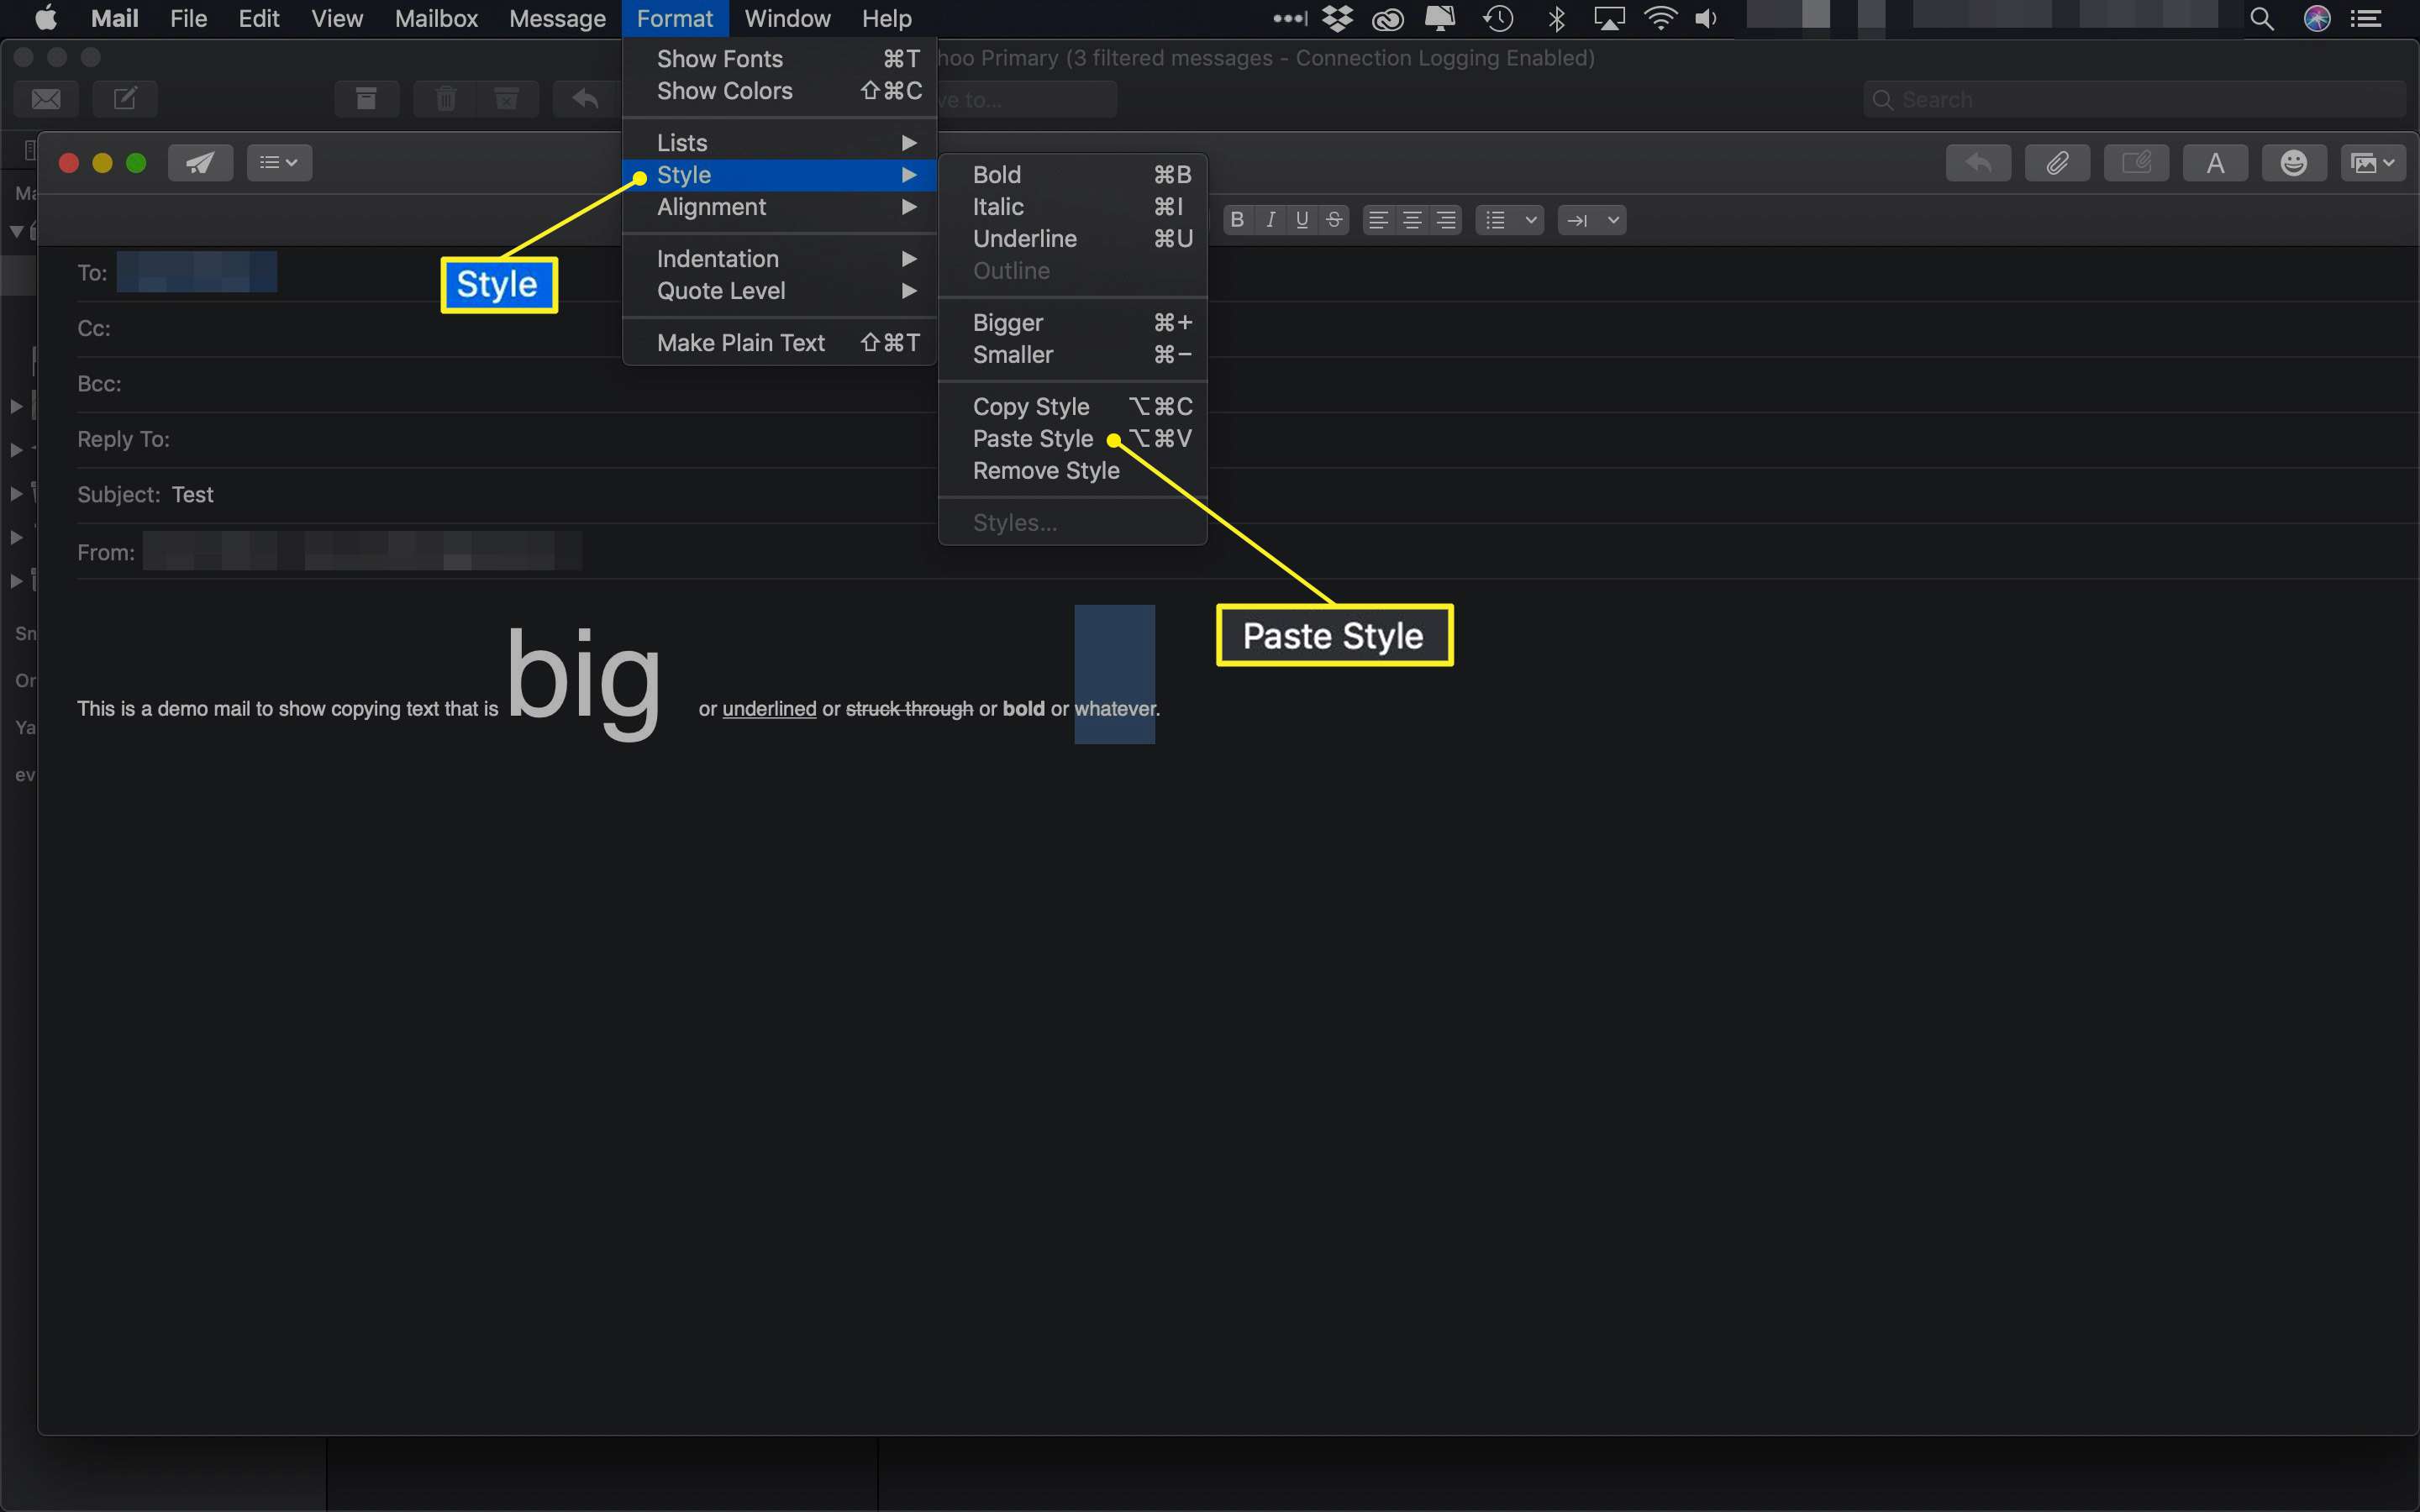Toggle Italic in the format bar
The height and width of the screenshot is (1512, 2420).
pos(1270,220)
